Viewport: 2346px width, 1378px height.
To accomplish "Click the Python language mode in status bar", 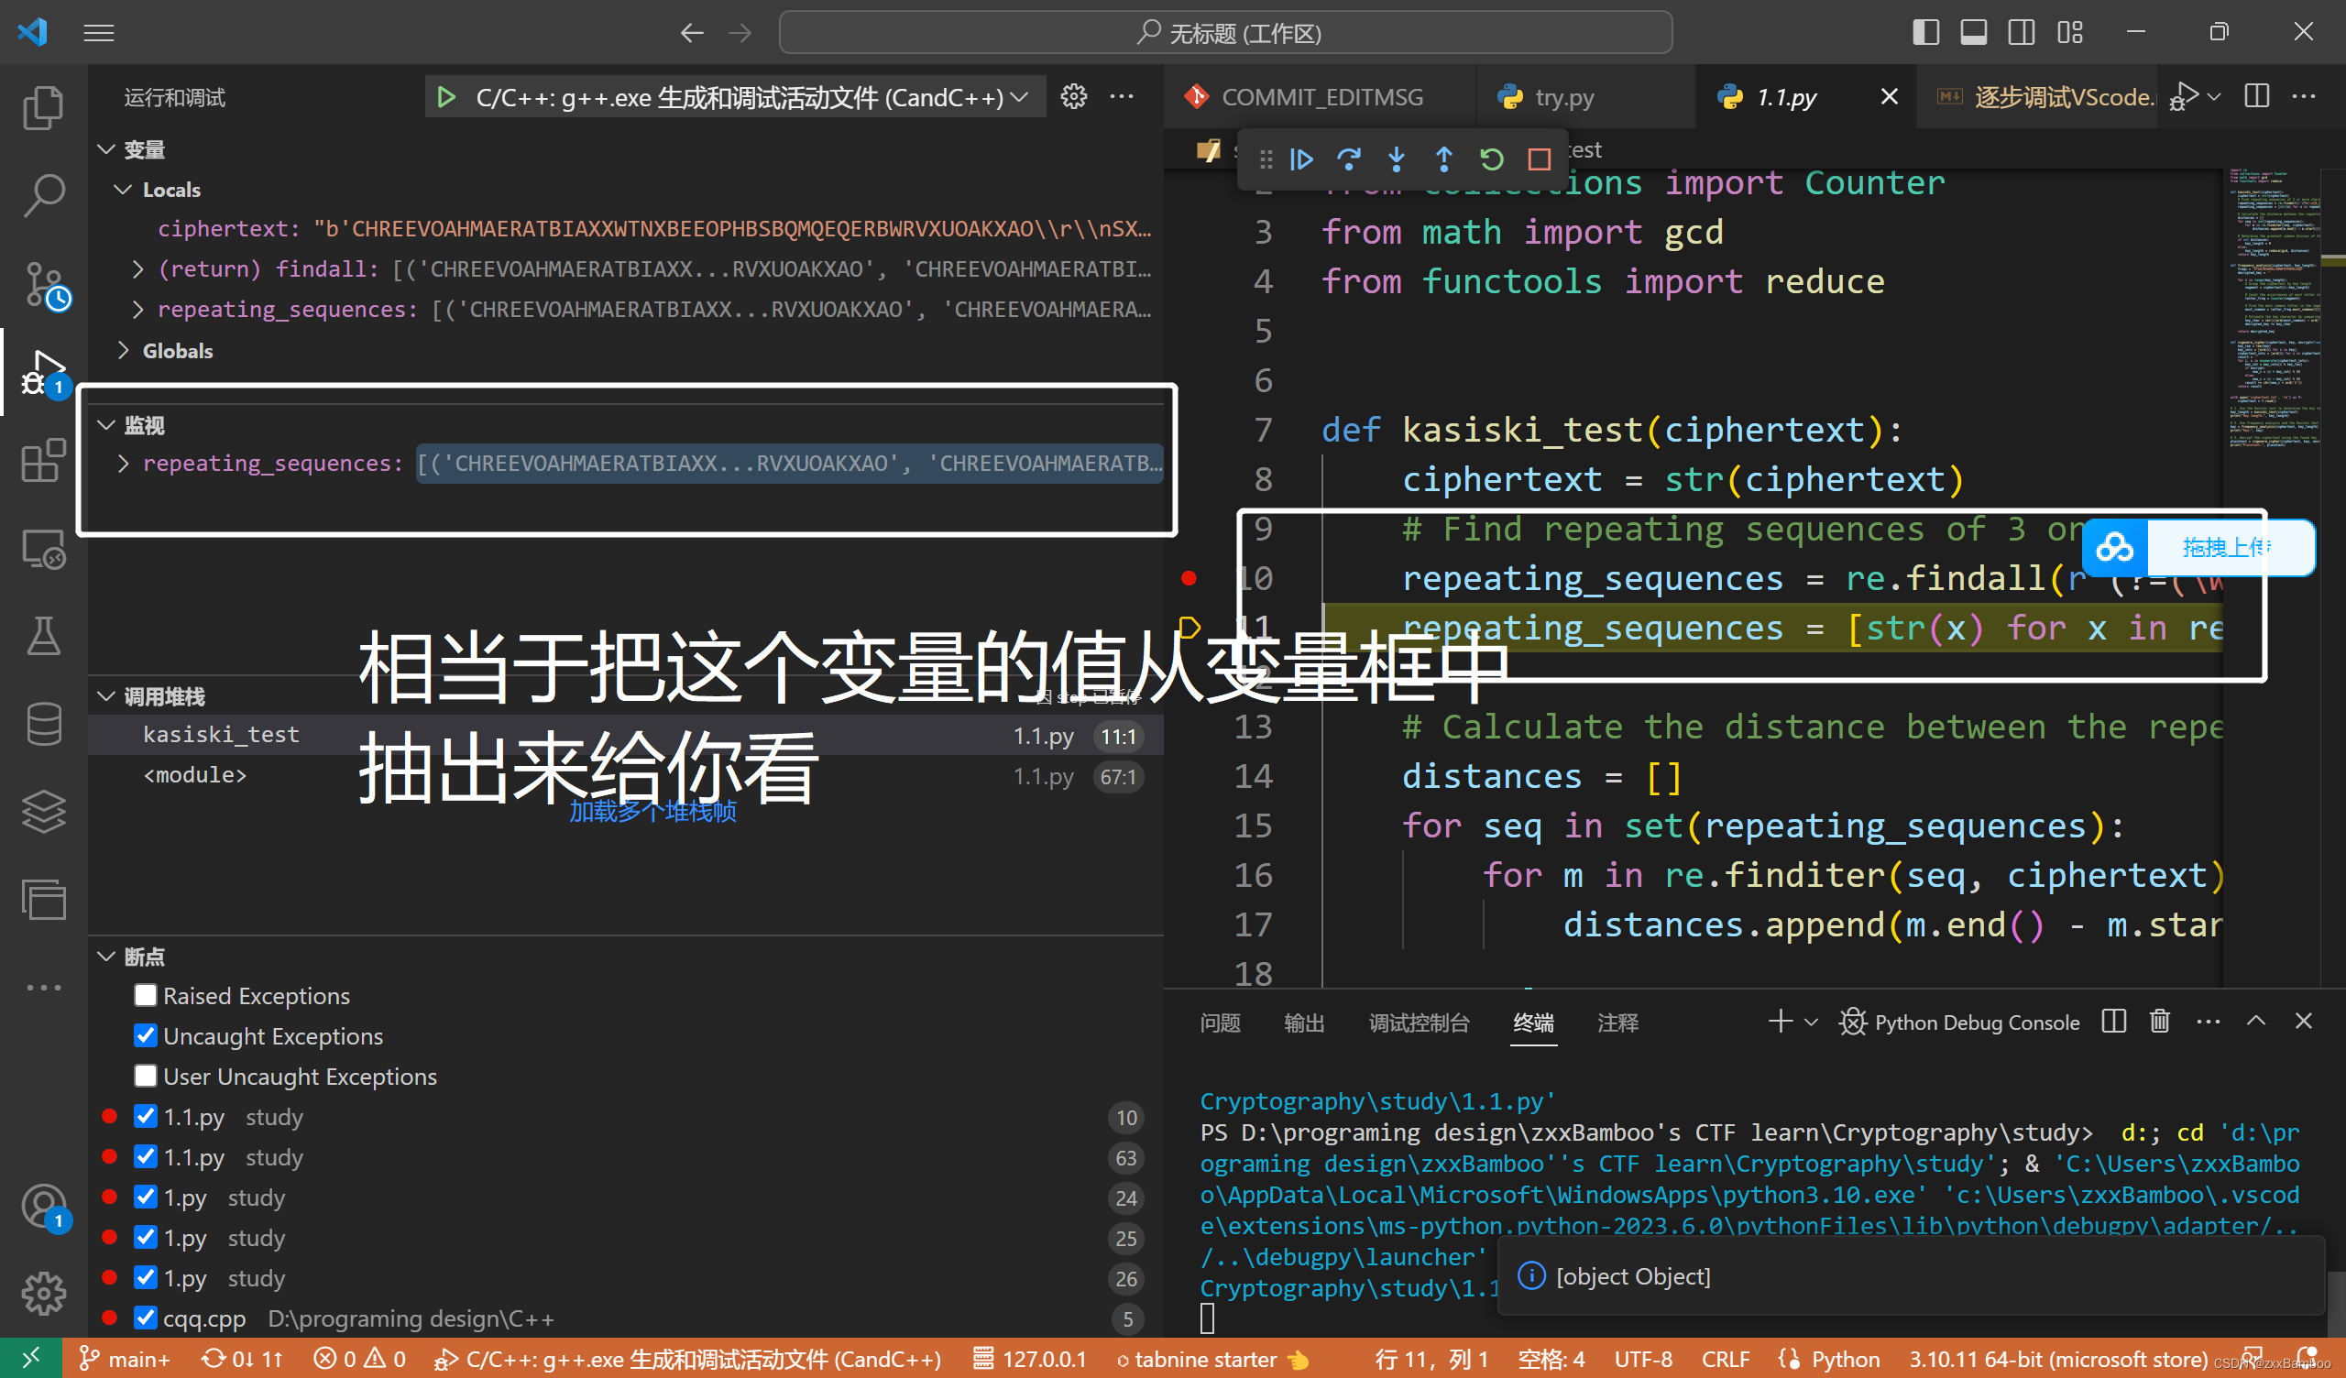I will 1844,1359.
